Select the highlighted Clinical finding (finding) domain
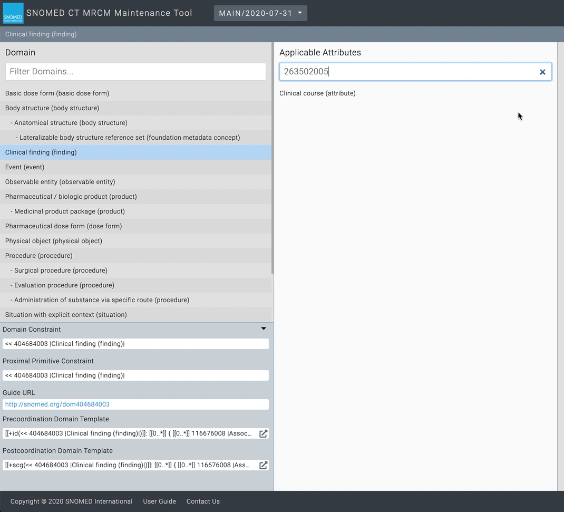Viewport: 564px width, 512px height. 135,152
